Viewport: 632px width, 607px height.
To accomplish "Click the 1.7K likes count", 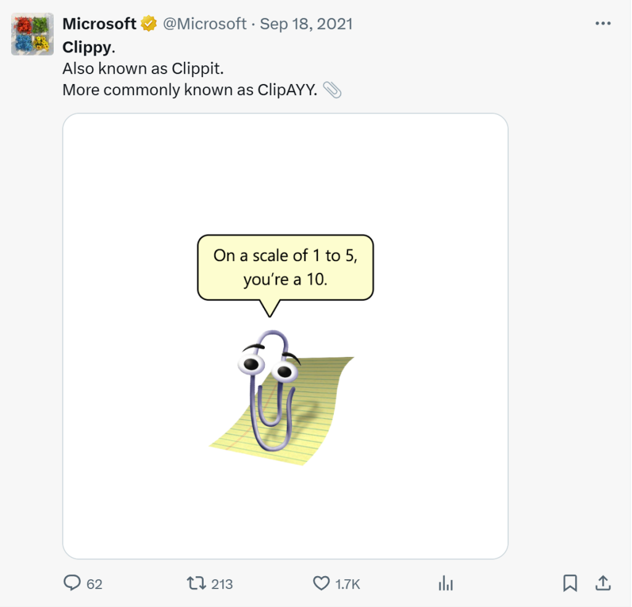I will point(348,584).
